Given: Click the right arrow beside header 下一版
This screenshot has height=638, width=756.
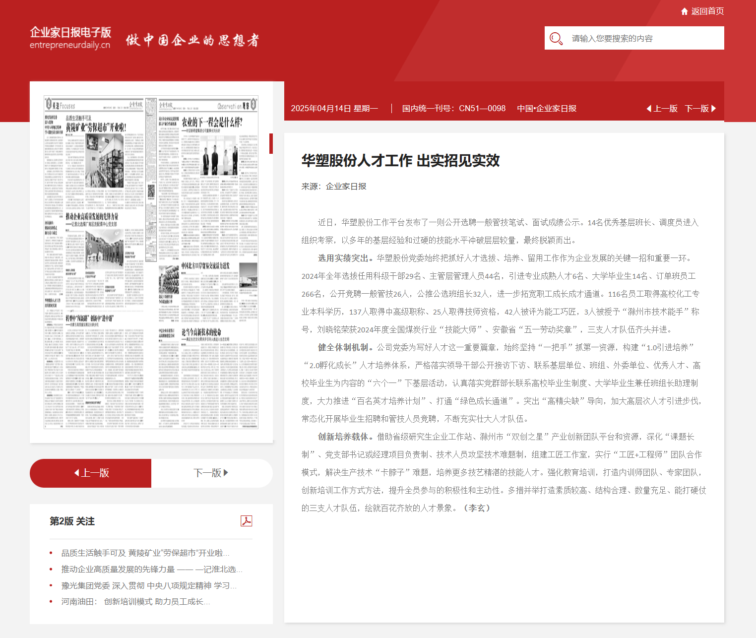Looking at the screenshot, I should (x=714, y=109).
